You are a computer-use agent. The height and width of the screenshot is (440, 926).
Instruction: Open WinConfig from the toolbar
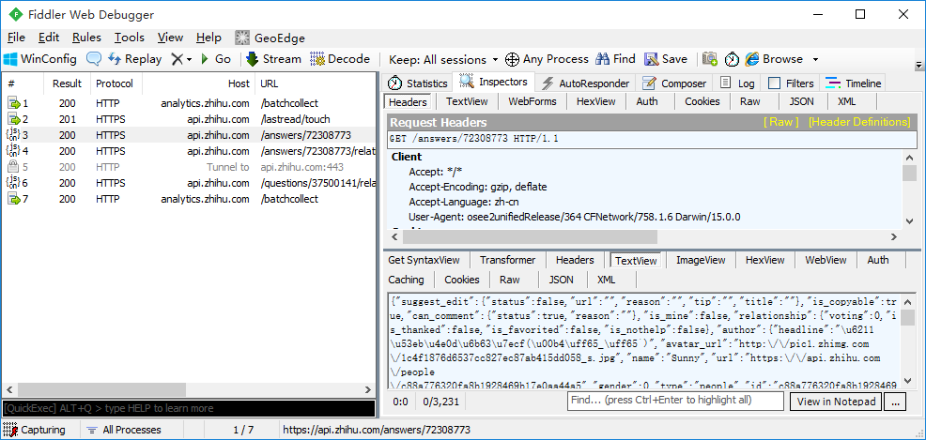point(40,59)
